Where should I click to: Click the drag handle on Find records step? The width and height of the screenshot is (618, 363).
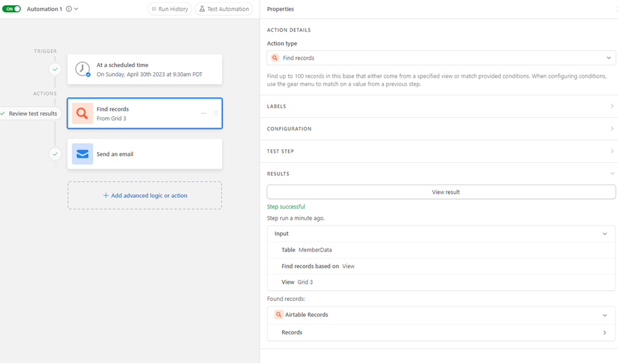tap(216, 113)
